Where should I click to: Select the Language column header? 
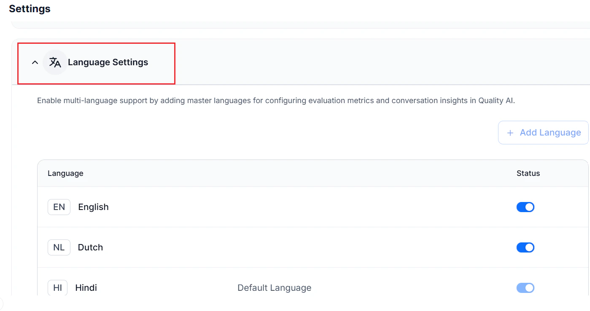coord(65,173)
